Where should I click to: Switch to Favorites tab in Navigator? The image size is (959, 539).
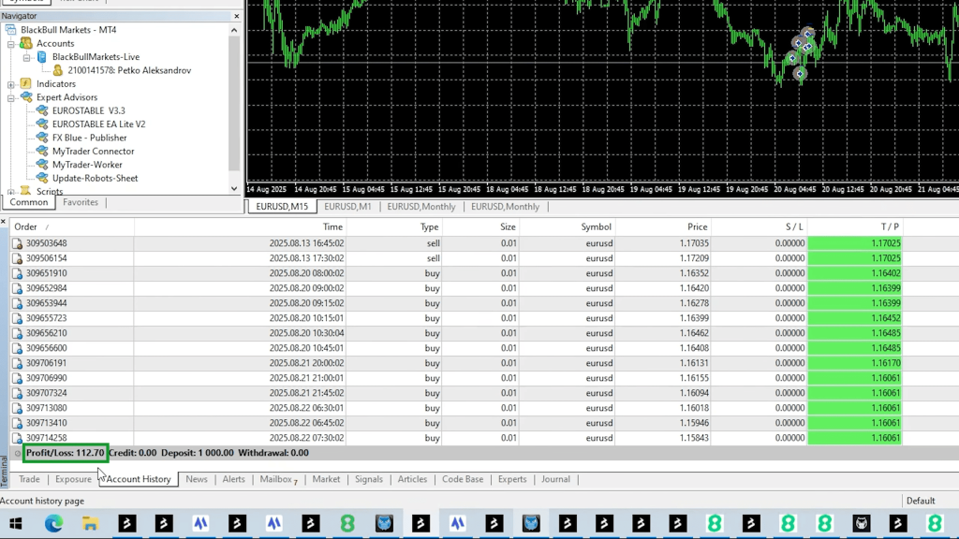[81, 202]
